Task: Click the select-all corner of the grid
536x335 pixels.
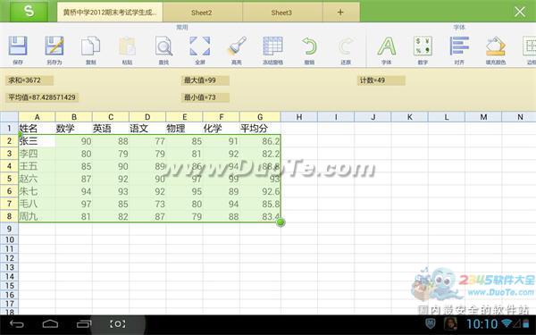Action: [9, 117]
